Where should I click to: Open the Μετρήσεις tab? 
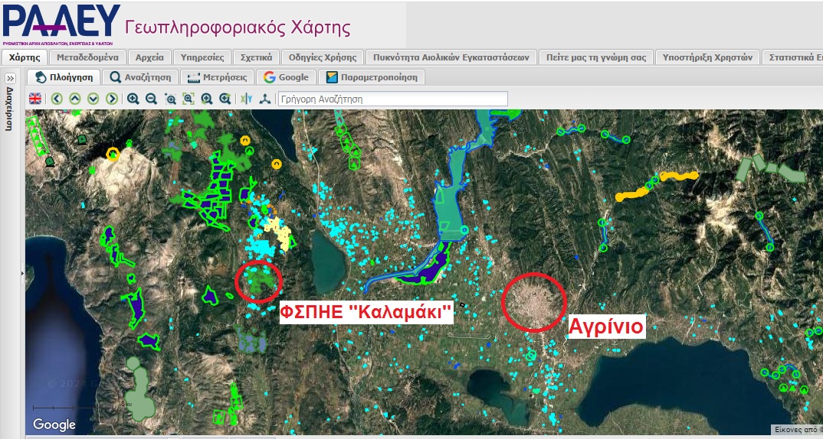(217, 77)
